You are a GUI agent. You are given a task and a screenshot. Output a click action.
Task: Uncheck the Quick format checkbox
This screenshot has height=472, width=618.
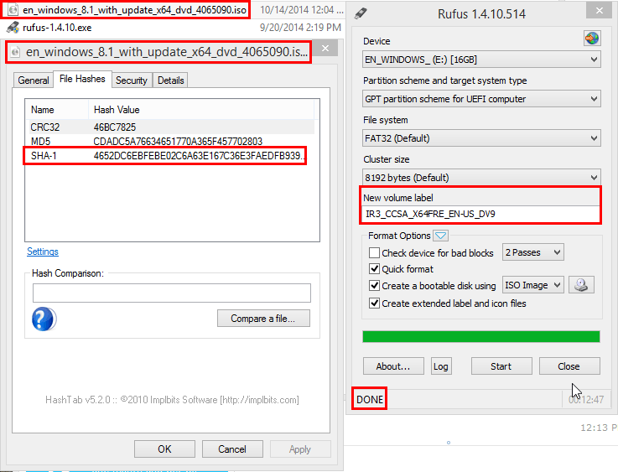[374, 269]
